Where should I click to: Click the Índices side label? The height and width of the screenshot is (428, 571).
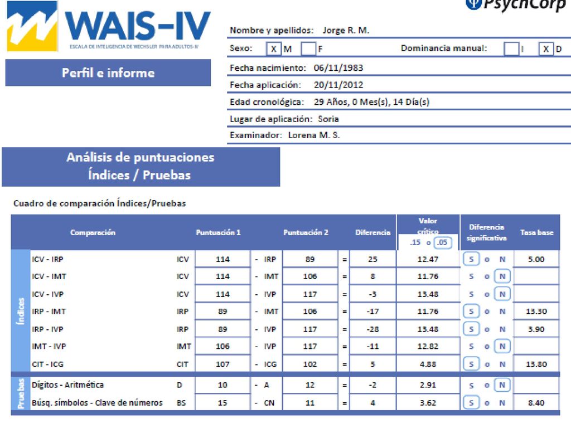click(x=21, y=311)
